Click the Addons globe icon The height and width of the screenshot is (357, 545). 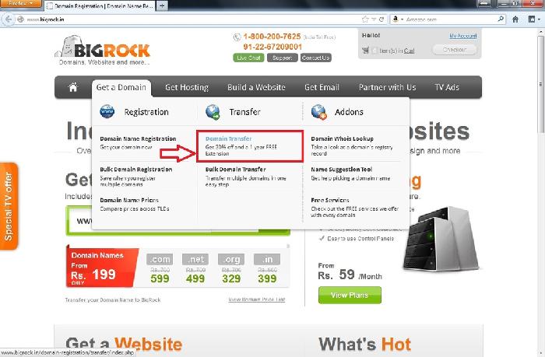click(x=318, y=112)
